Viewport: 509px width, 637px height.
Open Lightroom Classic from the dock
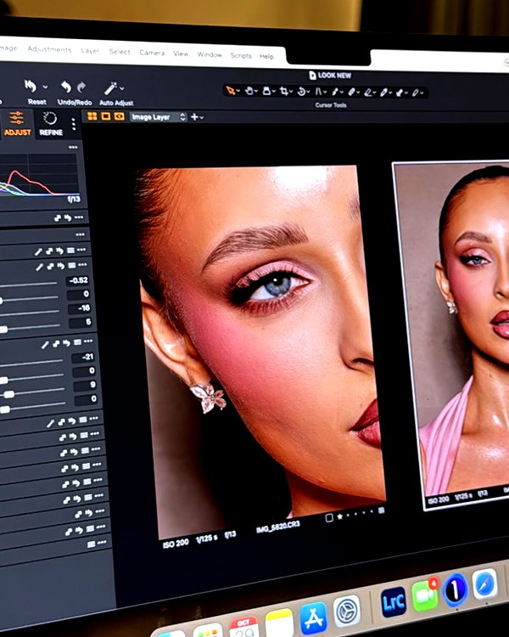(394, 601)
